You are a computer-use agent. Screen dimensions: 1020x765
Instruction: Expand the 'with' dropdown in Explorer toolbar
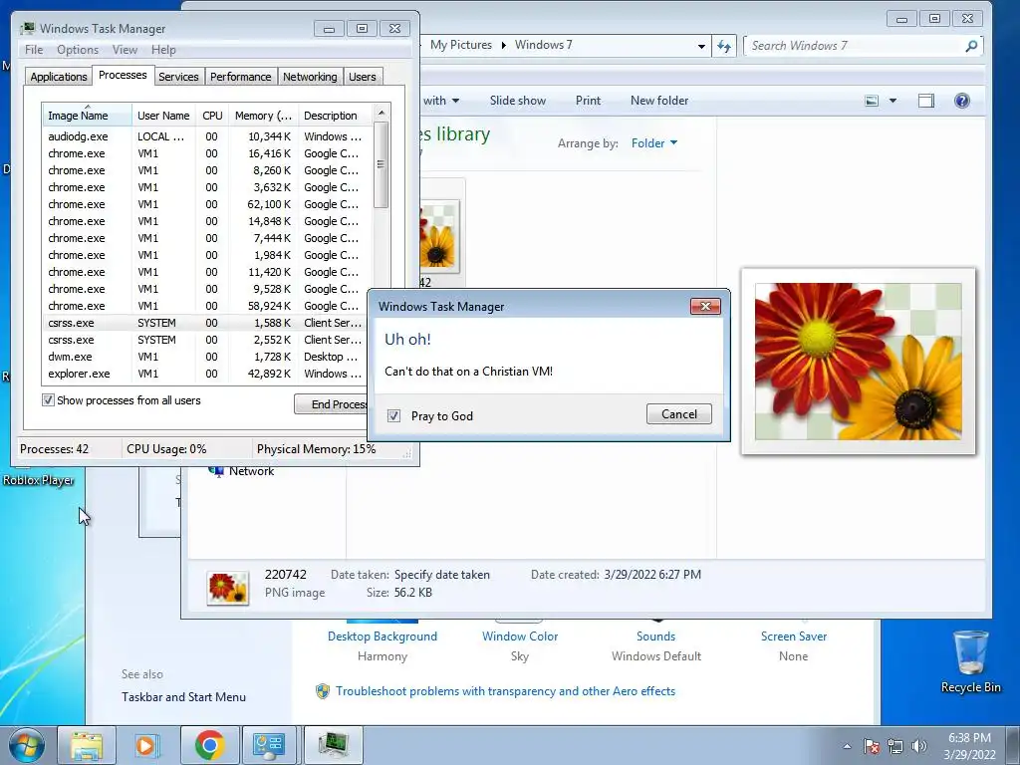(441, 101)
